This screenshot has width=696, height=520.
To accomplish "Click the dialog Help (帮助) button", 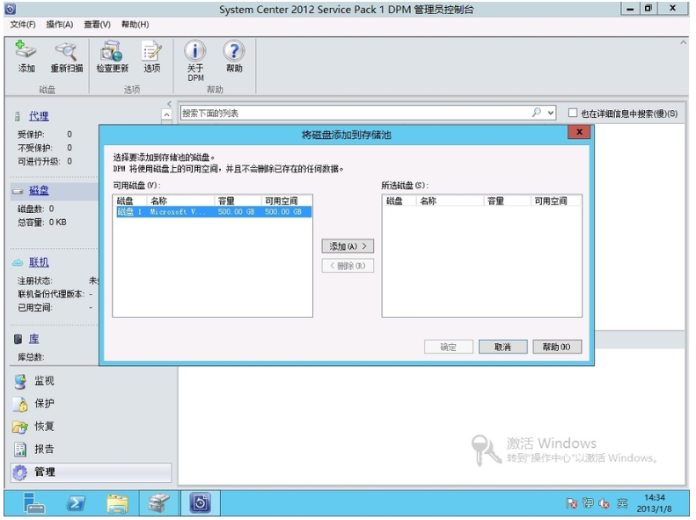I will pyautogui.click(x=557, y=347).
